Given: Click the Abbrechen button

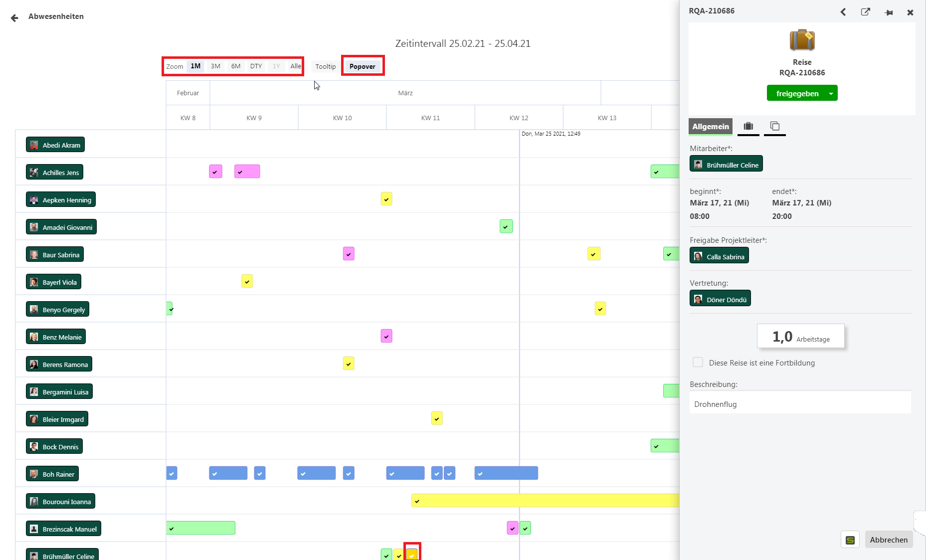Looking at the screenshot, I should pos(889,540).
